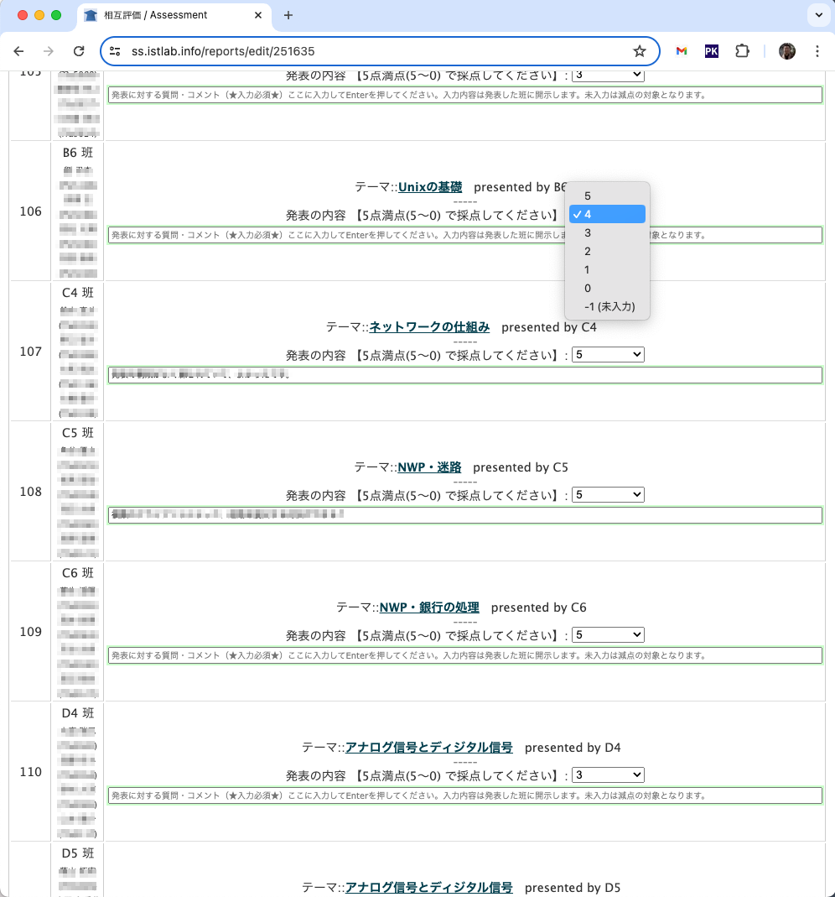Image resolution: width=835 pixels, height=897 pixels.
Task: Open the Chrome profile avatar
Action: click(x=786, y=51)
